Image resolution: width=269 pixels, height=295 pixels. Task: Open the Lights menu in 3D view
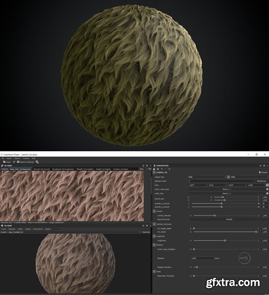(20, 229)
